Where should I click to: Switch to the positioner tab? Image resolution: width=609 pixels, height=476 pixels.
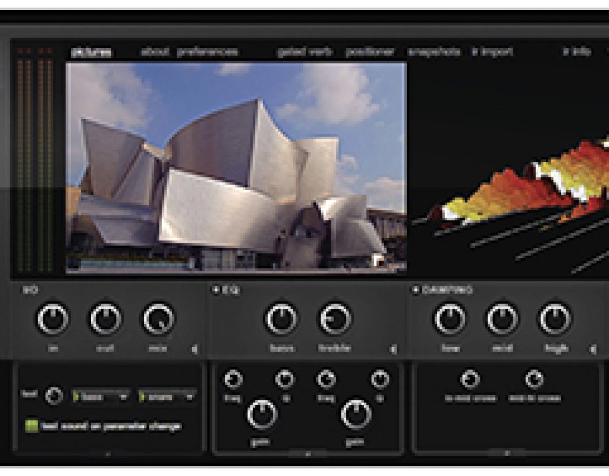370,52
